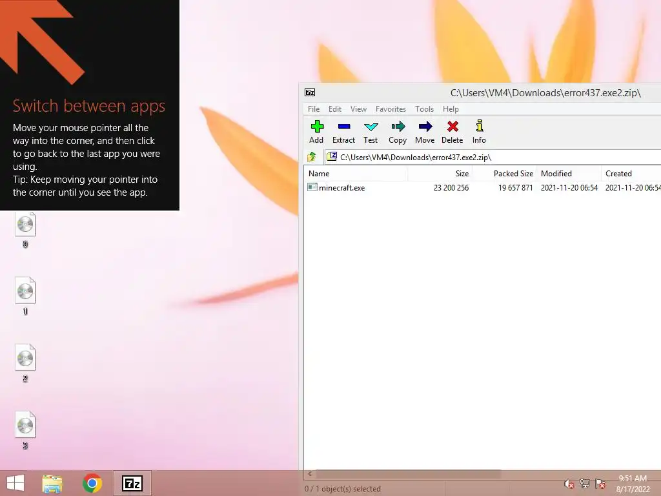Click the minecraft.exe file icon
The image size is (661, 496).
coord(312,187)
